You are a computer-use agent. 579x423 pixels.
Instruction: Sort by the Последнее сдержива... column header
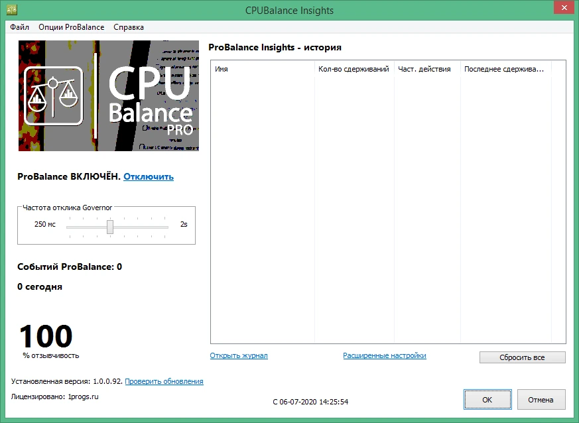click(506, 69)
